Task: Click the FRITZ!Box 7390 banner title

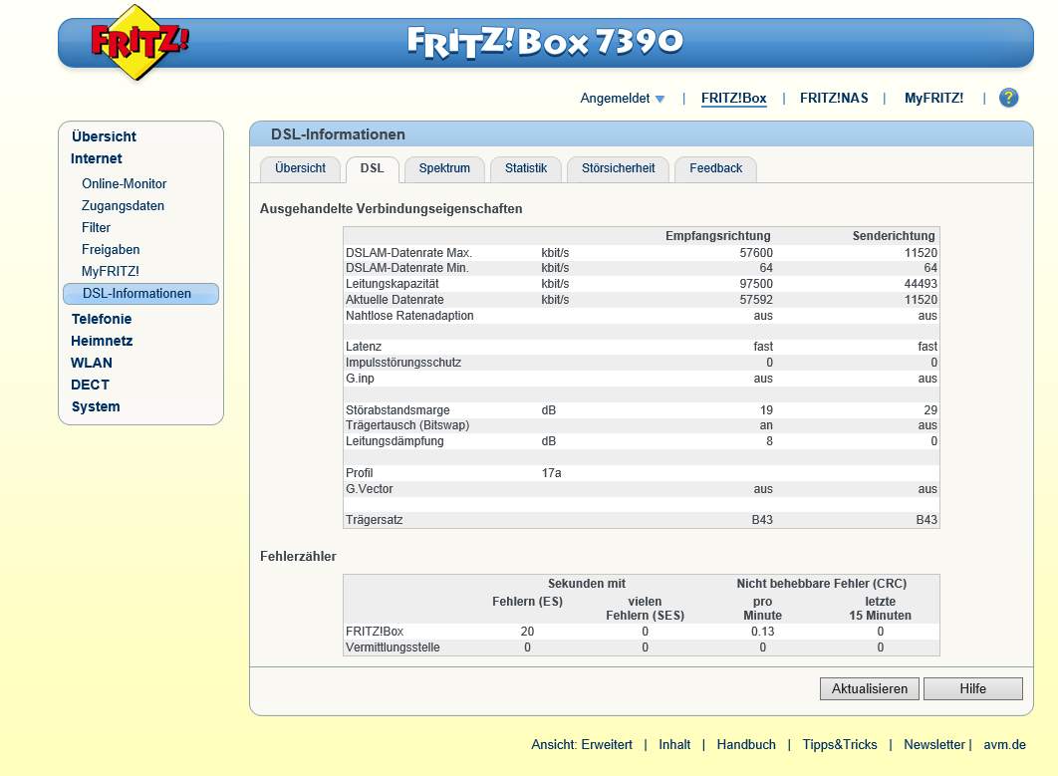Action: [545, 42]
